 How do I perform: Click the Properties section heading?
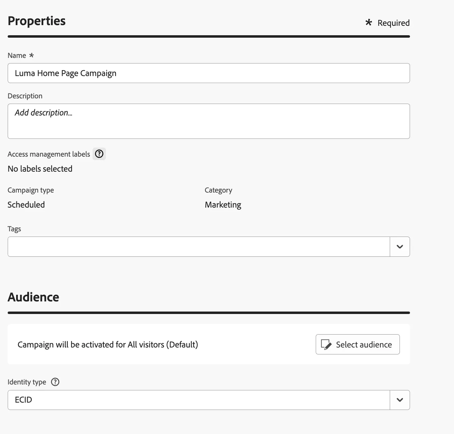click(x=37, y=21)
